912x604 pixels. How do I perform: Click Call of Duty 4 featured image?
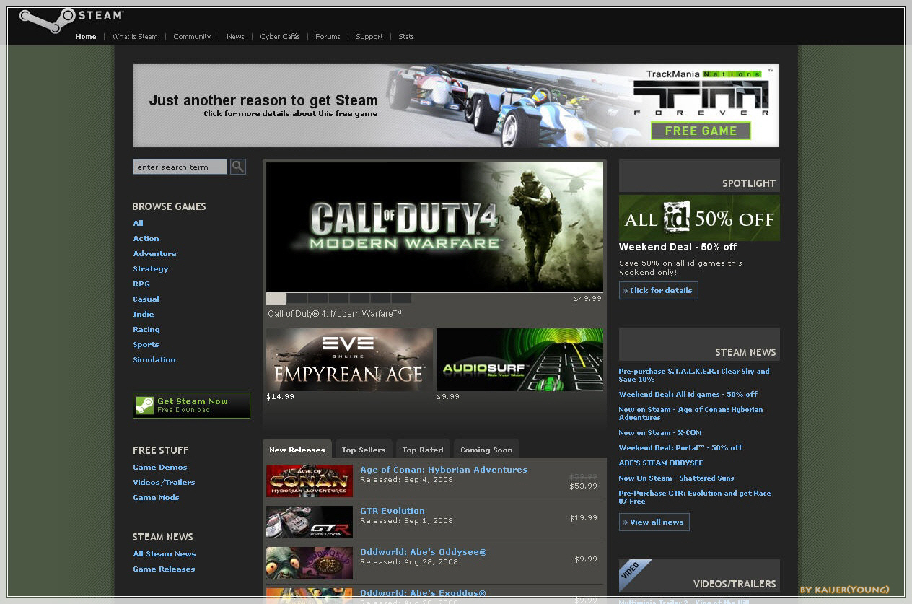(x=434, y=227)
